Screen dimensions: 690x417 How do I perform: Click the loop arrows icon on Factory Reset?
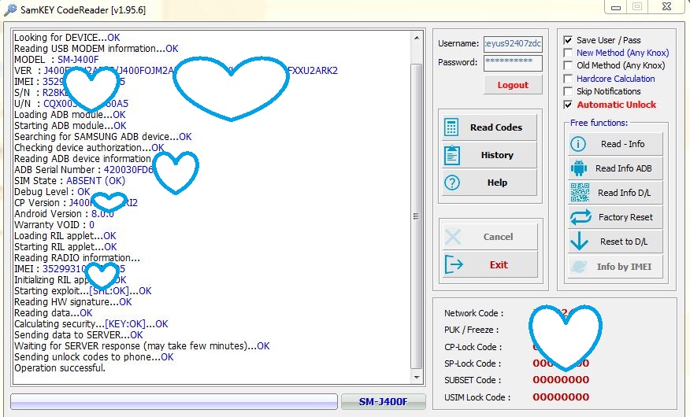pos(581,217)
